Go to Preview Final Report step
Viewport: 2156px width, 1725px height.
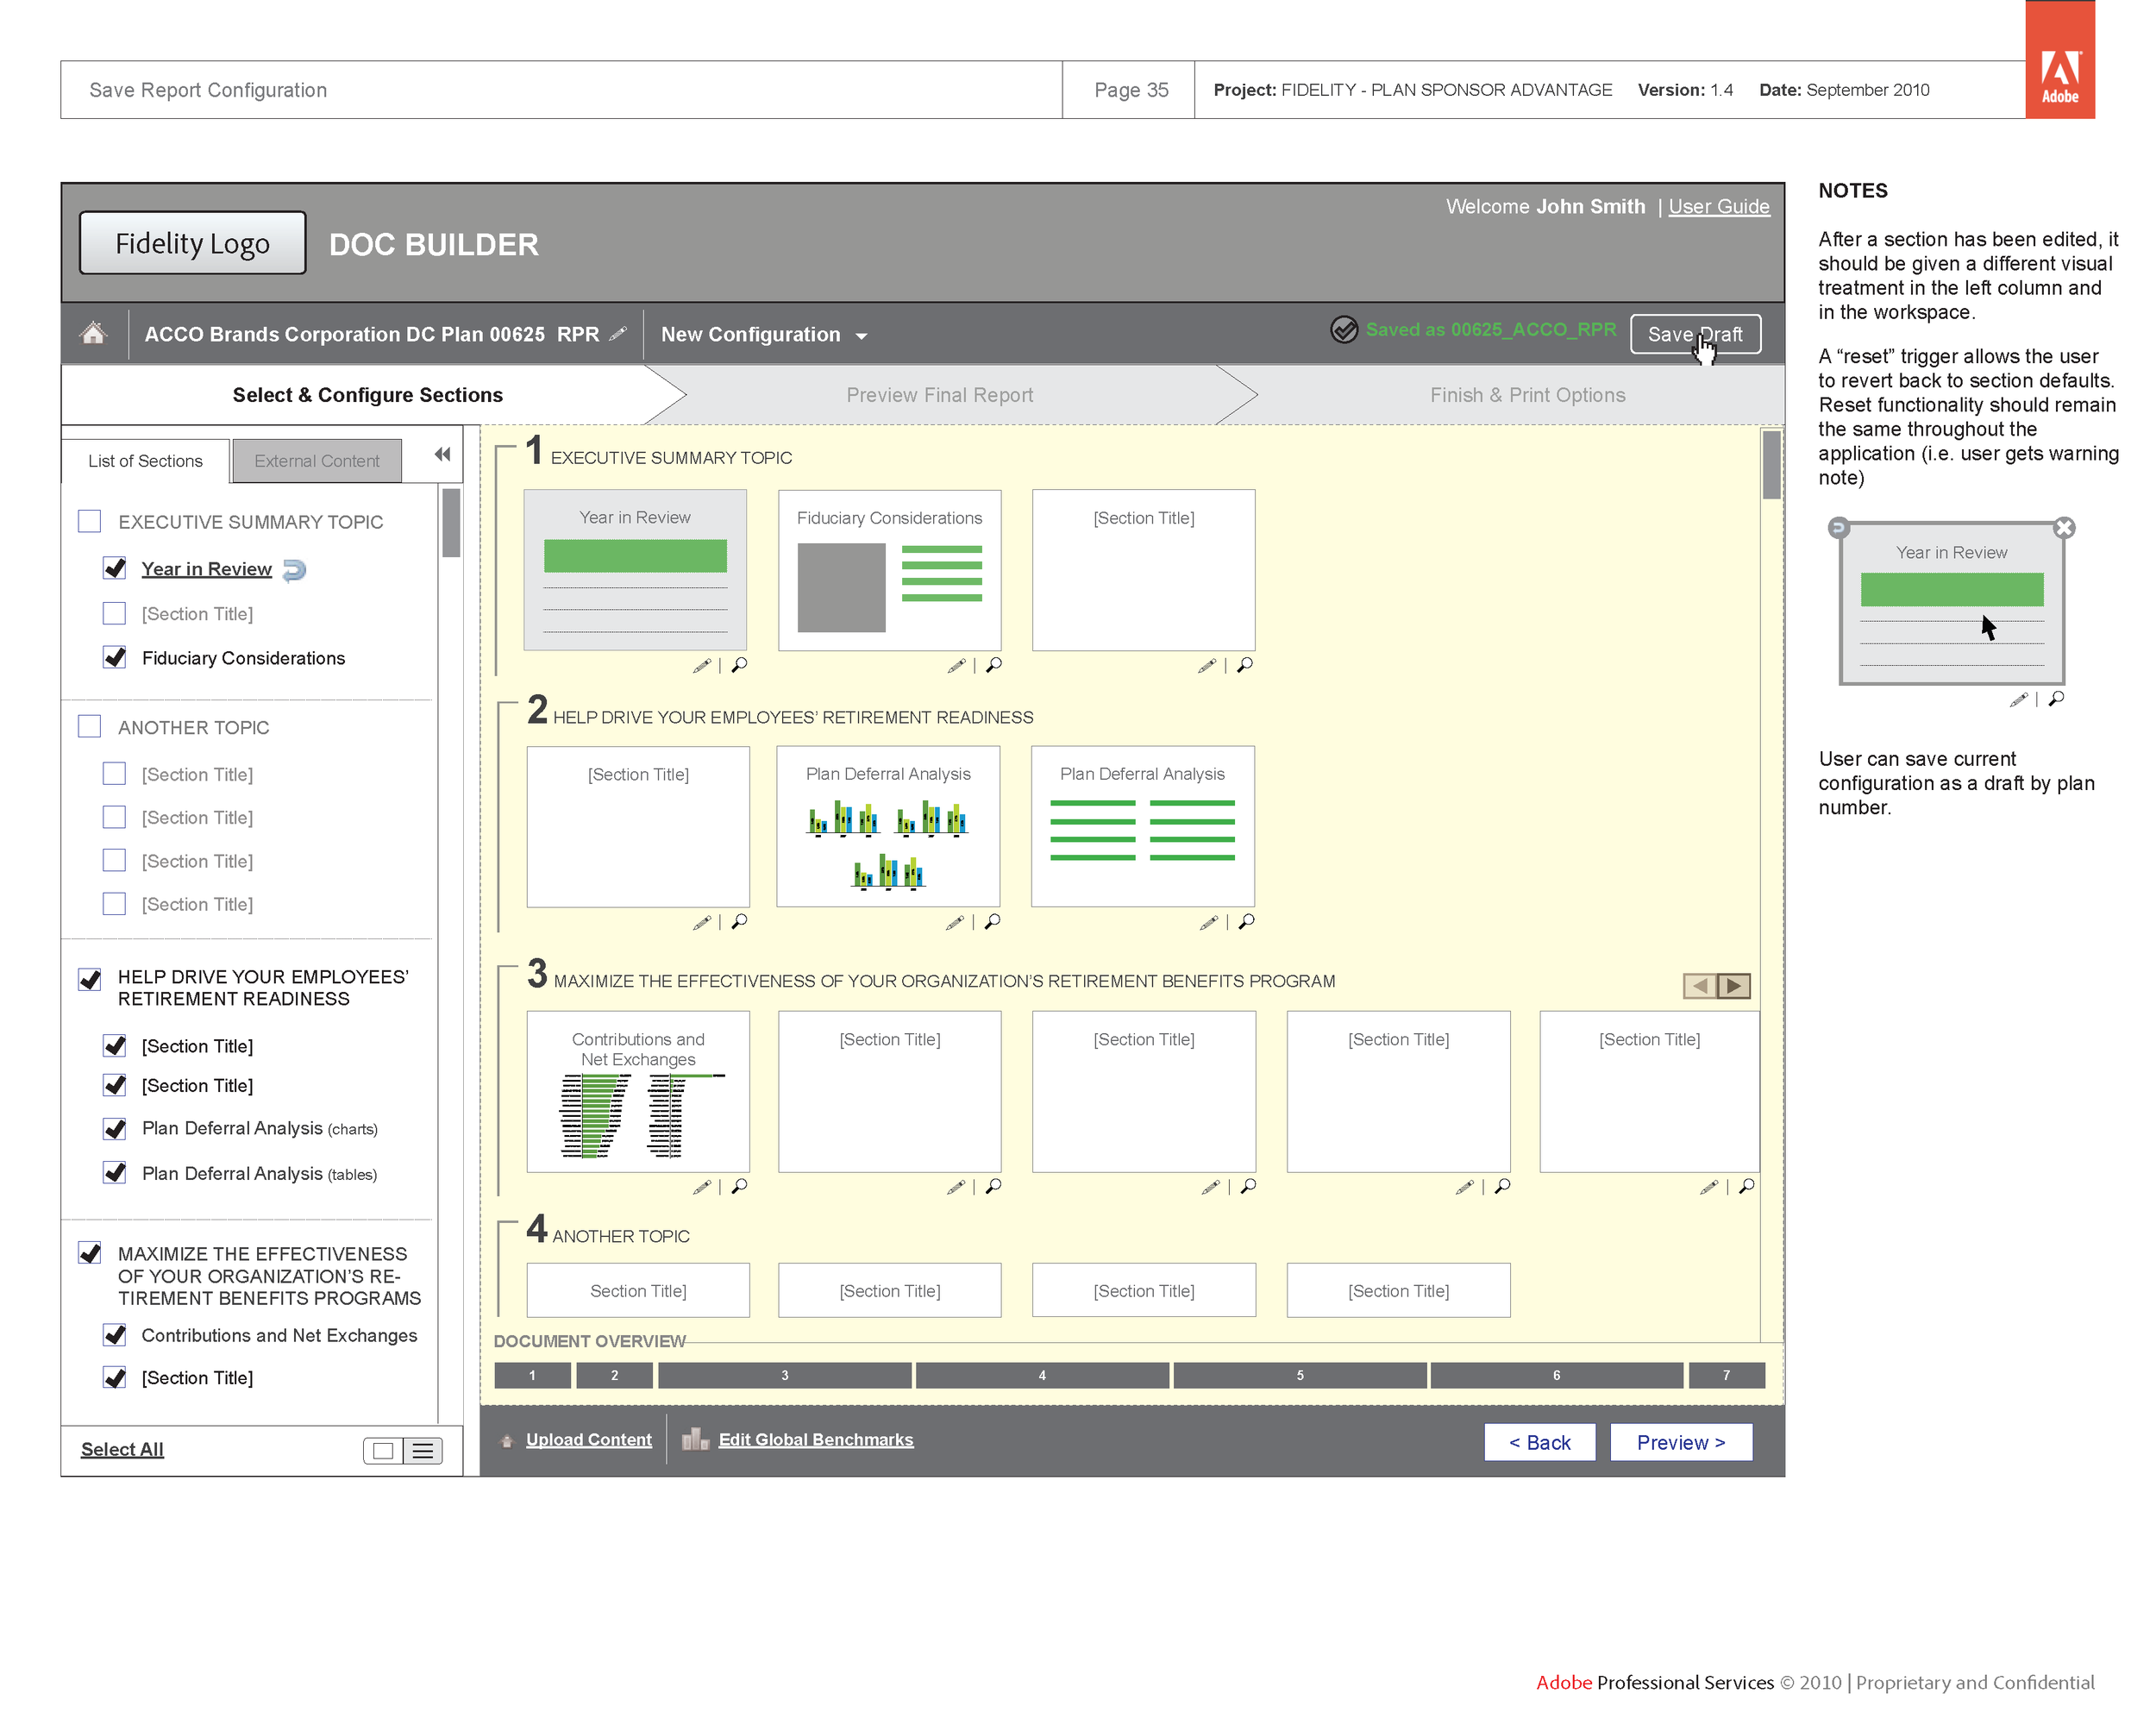(939, 395)
